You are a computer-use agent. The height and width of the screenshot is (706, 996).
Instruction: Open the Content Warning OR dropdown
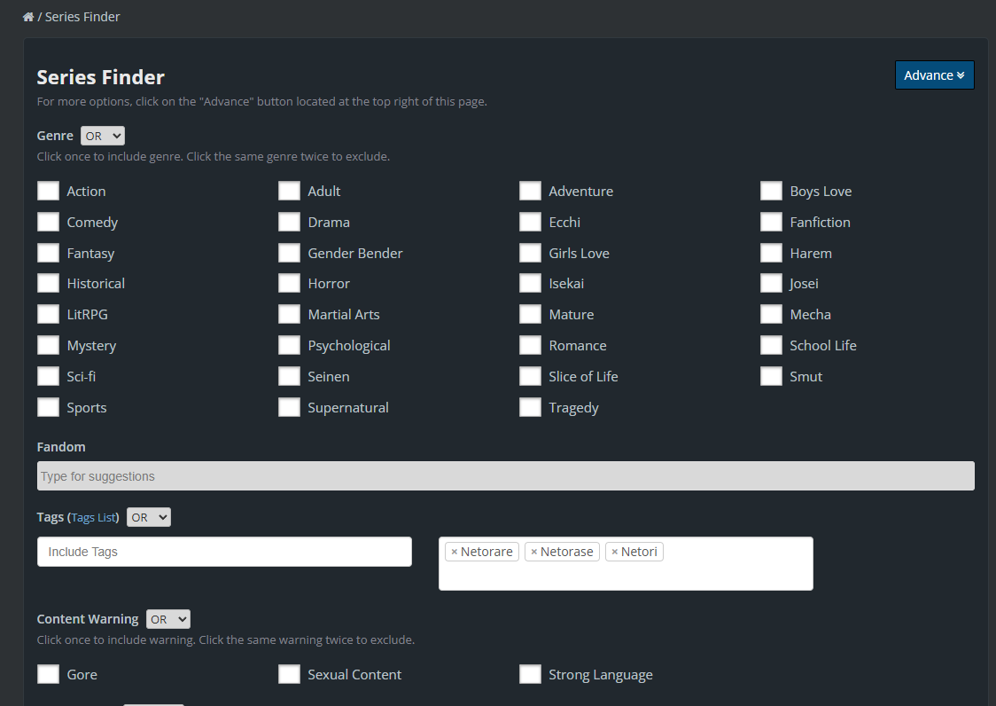(x=168, y=619)
